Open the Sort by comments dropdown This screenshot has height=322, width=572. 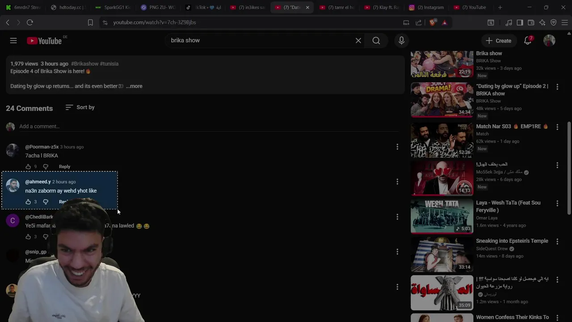coord(80,107)
